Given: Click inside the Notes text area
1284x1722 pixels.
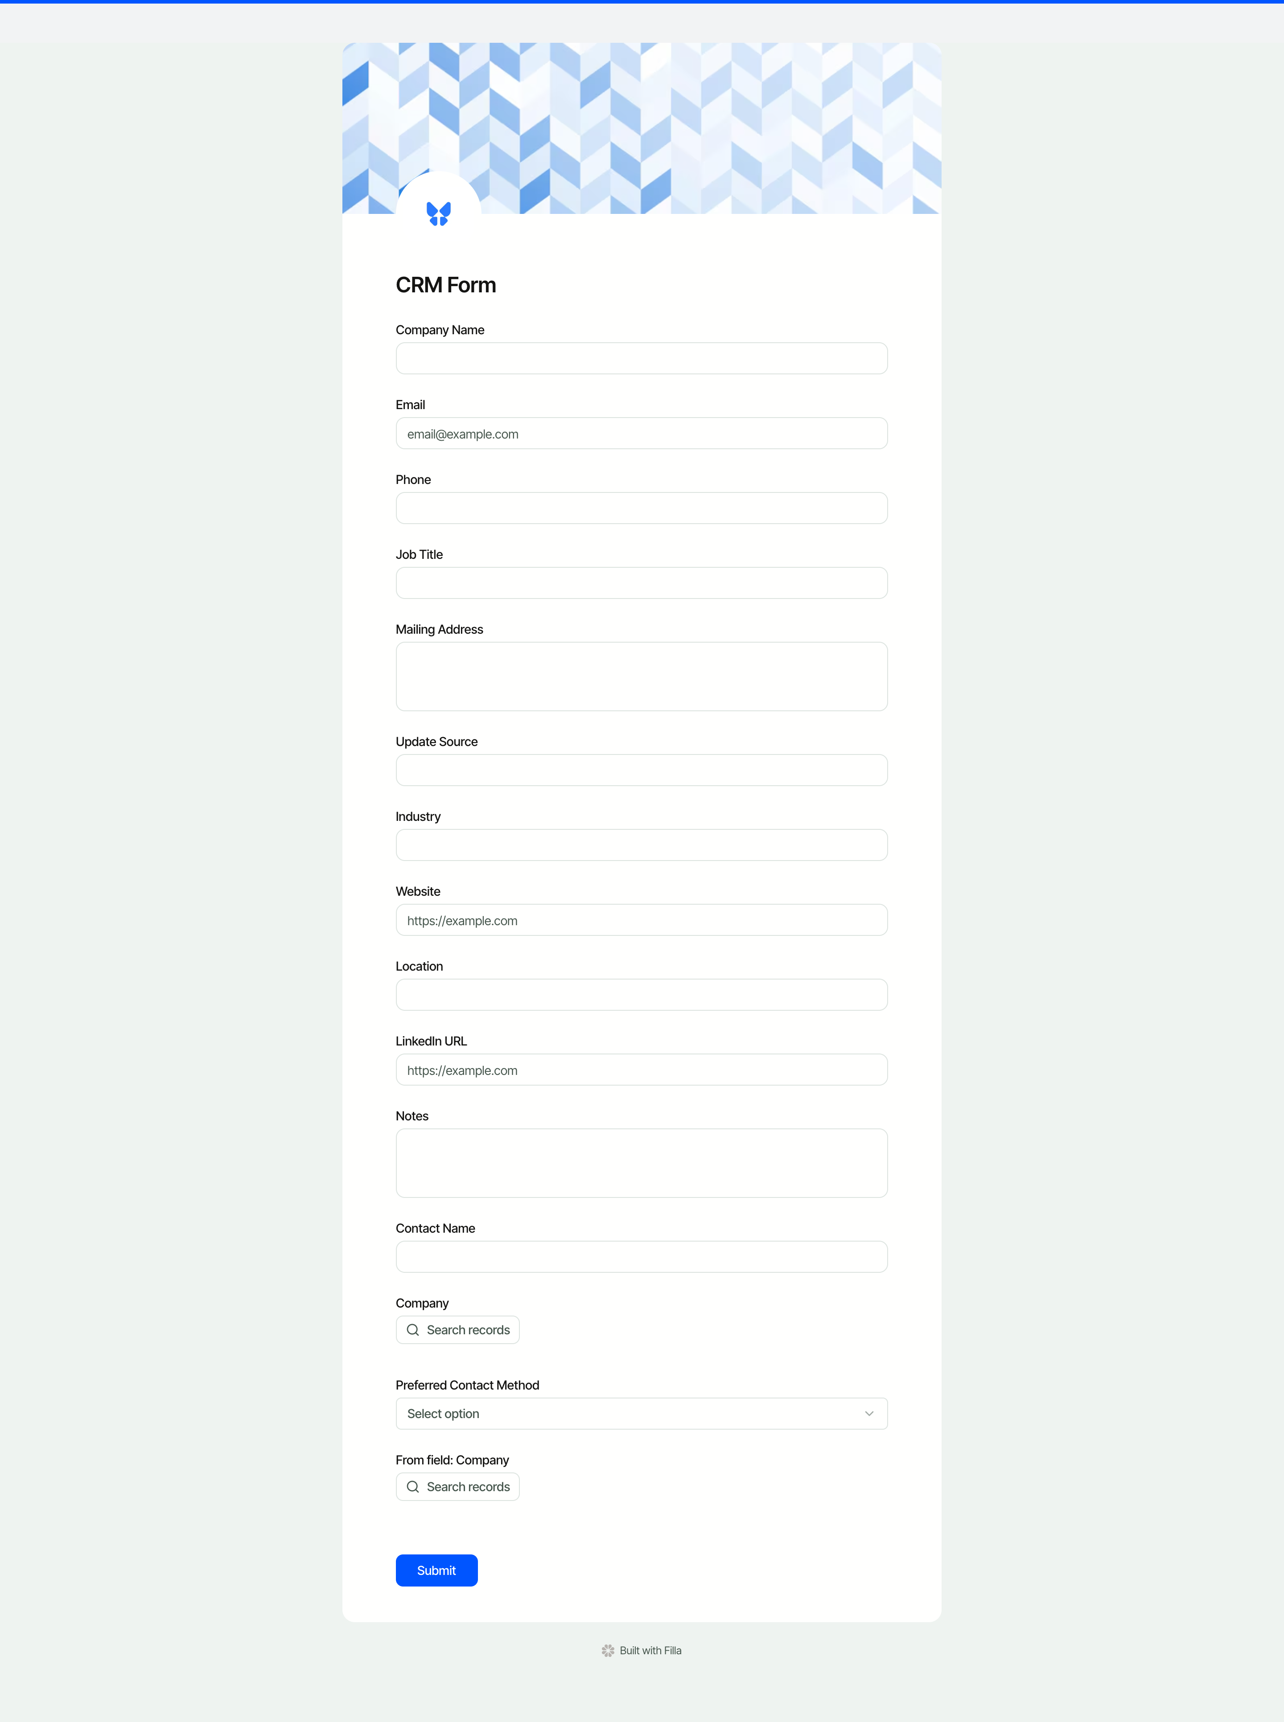Looking at the screenshot, I should [x=641, y=1163].
